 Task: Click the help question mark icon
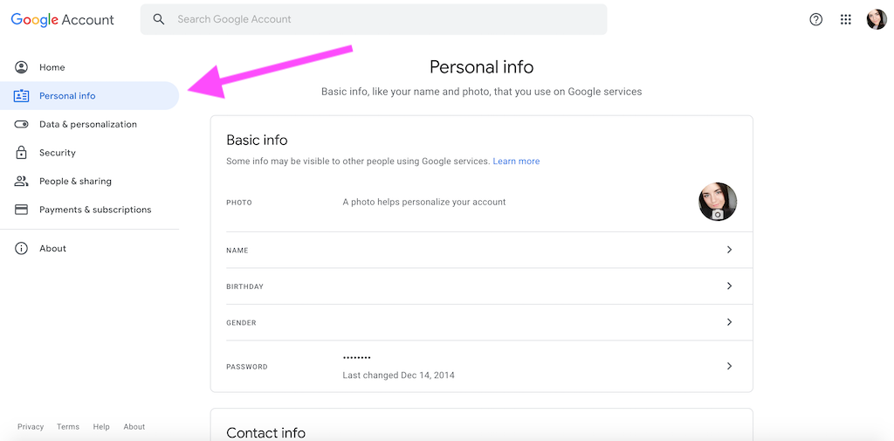tap(816, 19)
